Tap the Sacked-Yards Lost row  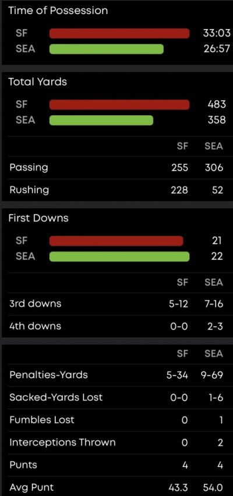coord(116,398)
